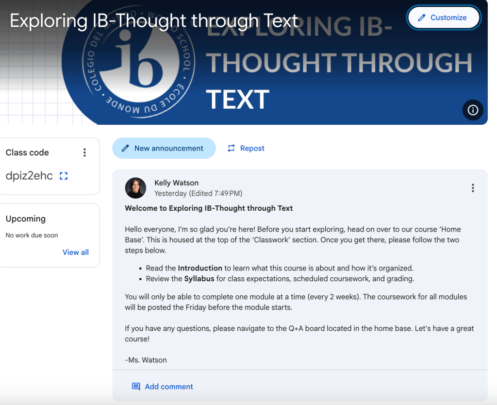Viewport: 497px width, 405px height.
Task: View all upcoming work
Action: click(x=75, y=252)
